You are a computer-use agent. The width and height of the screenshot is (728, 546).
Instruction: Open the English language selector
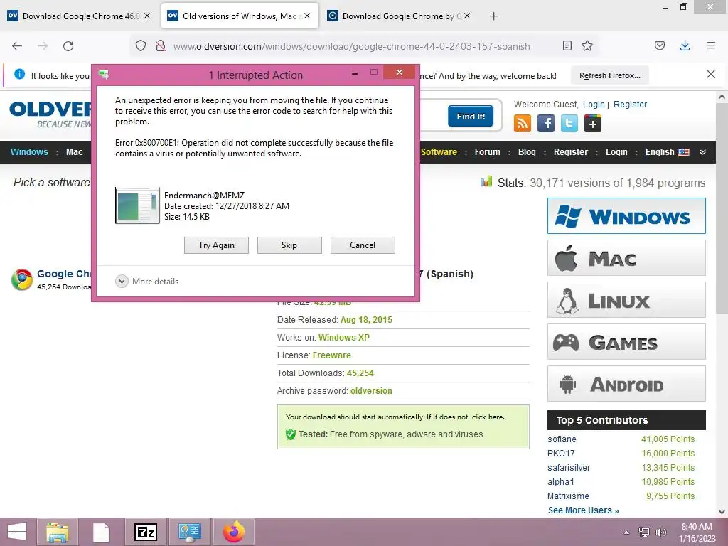point(667,152)
